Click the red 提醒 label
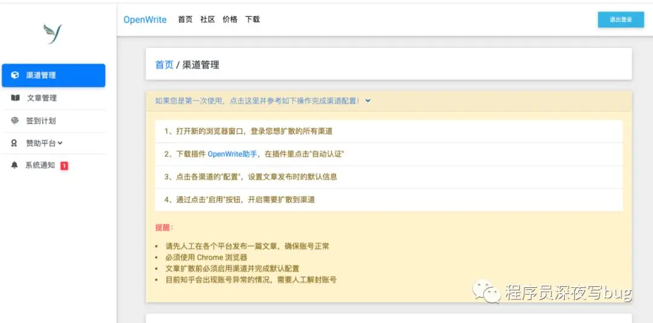653x323 pixels. (x=164, y=228)
